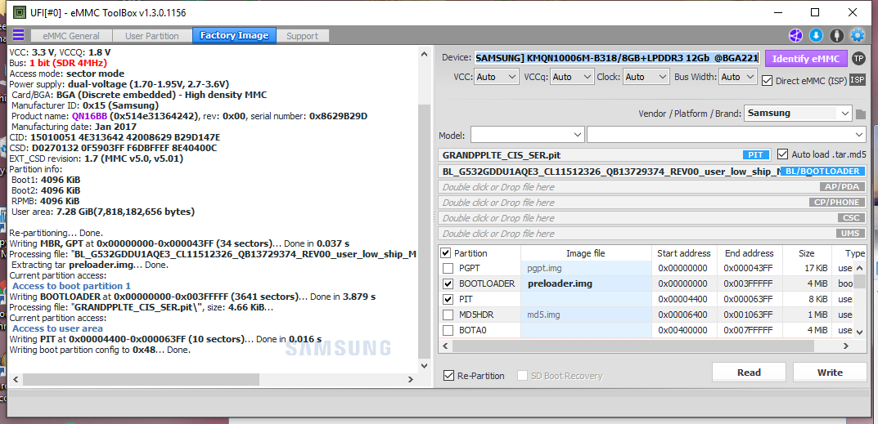Select the Factory Image tab

coord(234,35)
